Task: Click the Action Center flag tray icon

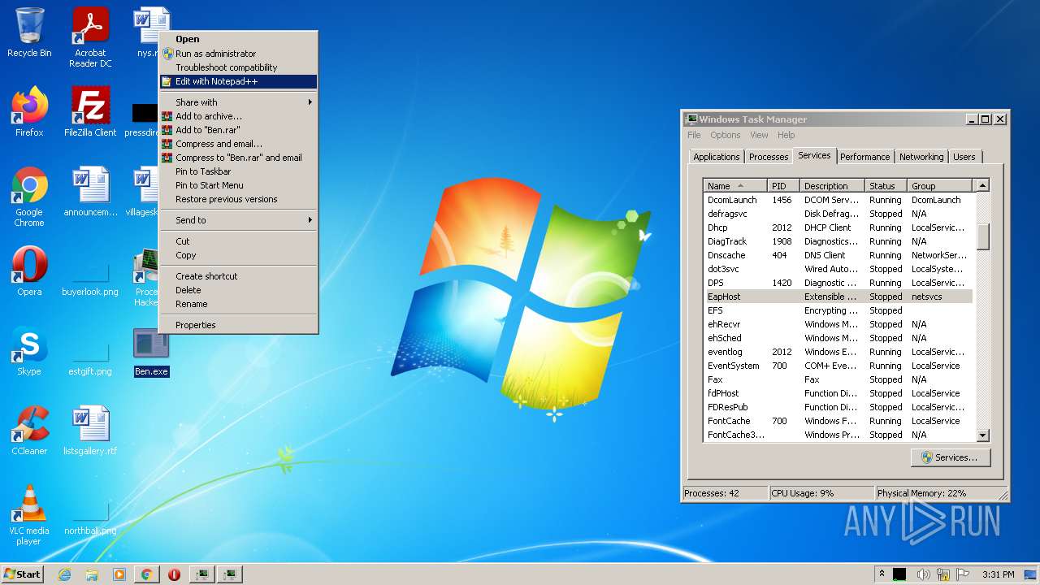Action: pos(963,574)
